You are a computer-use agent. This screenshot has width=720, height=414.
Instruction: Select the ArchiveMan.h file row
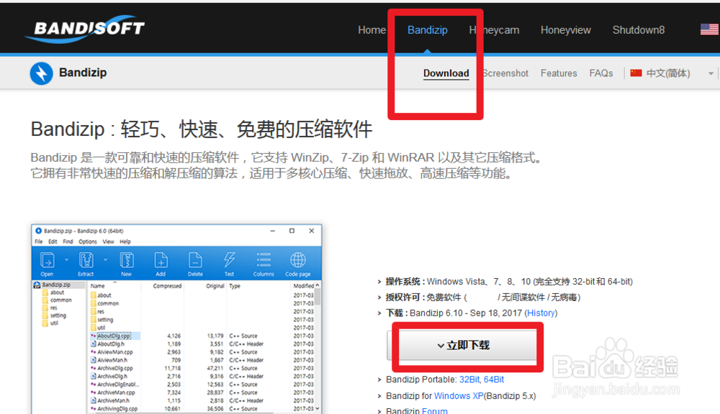(112, 401)
